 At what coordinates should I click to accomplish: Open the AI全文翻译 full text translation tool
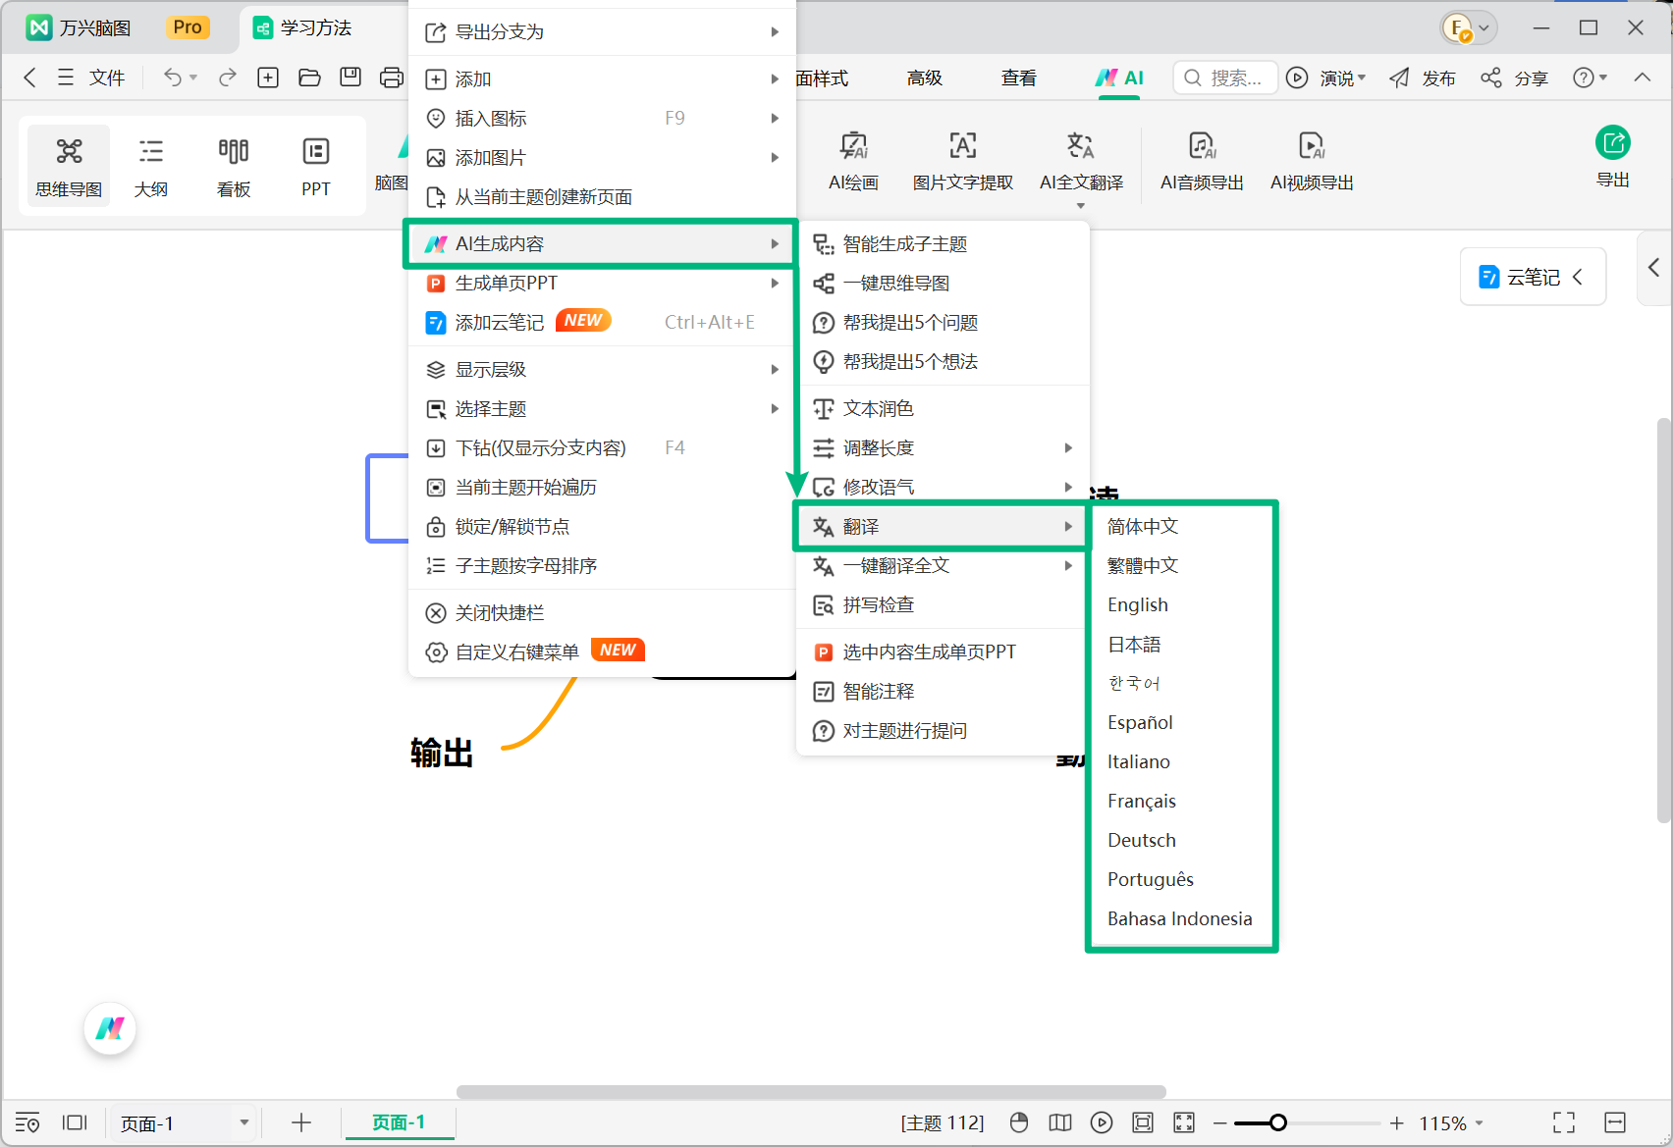coord(1081,162)
